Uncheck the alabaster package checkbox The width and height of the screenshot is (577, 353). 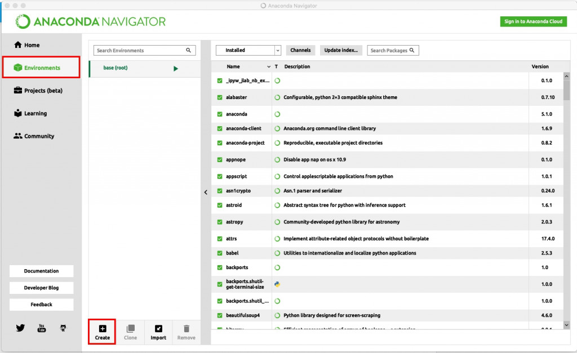point(220,97)
